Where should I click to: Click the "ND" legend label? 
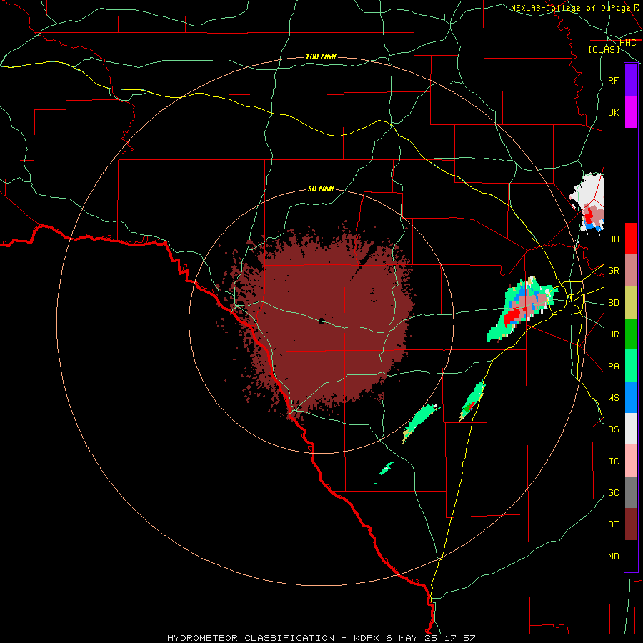[x=613, y=557]
